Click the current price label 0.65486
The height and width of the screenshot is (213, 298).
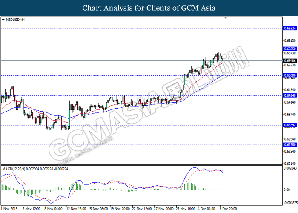coord(290,60)
